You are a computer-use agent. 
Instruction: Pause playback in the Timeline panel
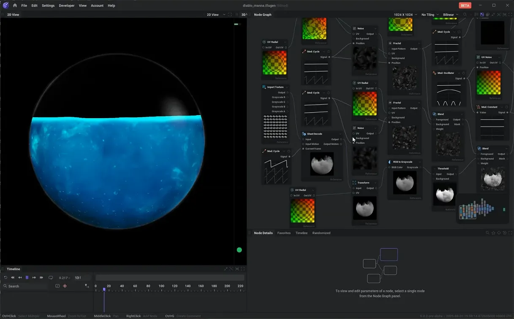coord(27,278)
